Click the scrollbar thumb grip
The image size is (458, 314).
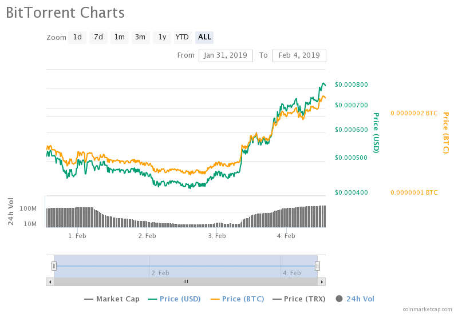pos(185,281)
